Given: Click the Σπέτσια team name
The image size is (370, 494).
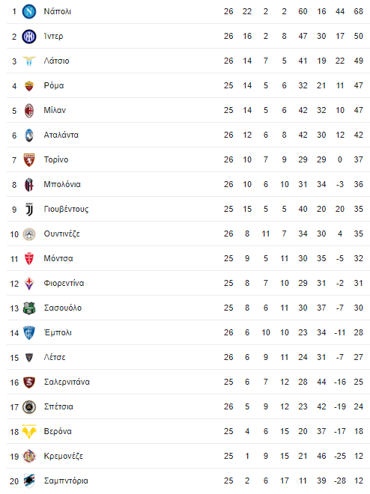Looking at the screenshot, I should tap(58, 406).
